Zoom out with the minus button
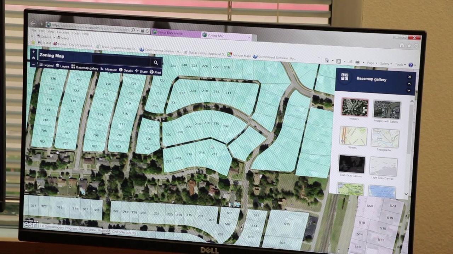This screenshot has height=254, width=453. tap(34, 64)
